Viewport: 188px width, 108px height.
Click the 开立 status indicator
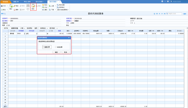(4, 14)
